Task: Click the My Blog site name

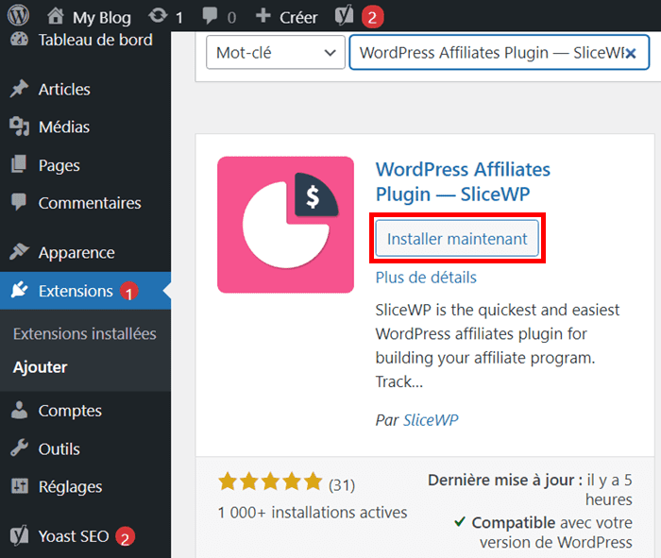Action: click(x=102, y=18)
